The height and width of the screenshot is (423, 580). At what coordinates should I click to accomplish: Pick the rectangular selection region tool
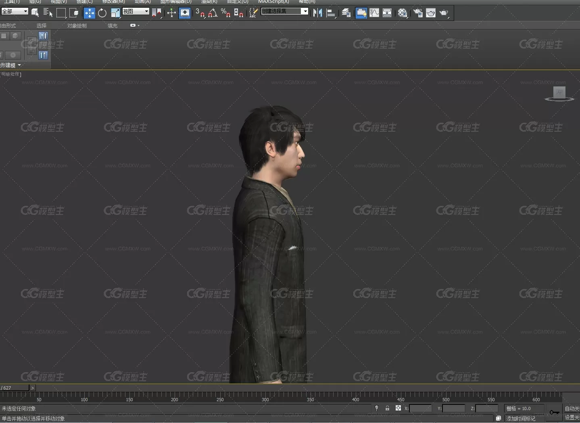(x=61, y=13)
